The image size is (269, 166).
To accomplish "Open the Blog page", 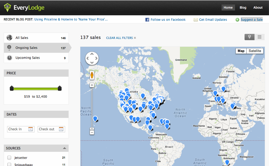I will [243, 8].
